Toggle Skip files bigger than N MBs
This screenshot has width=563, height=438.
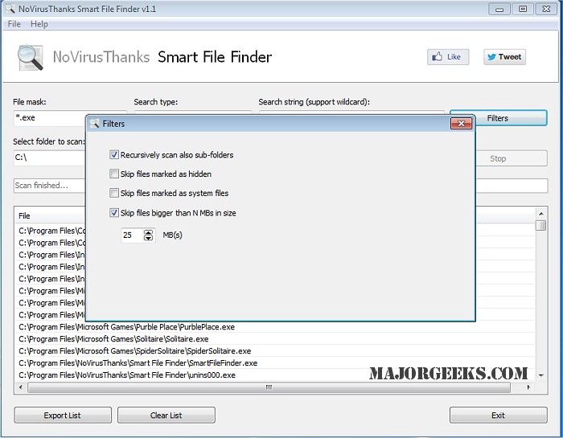pos(114,213)
